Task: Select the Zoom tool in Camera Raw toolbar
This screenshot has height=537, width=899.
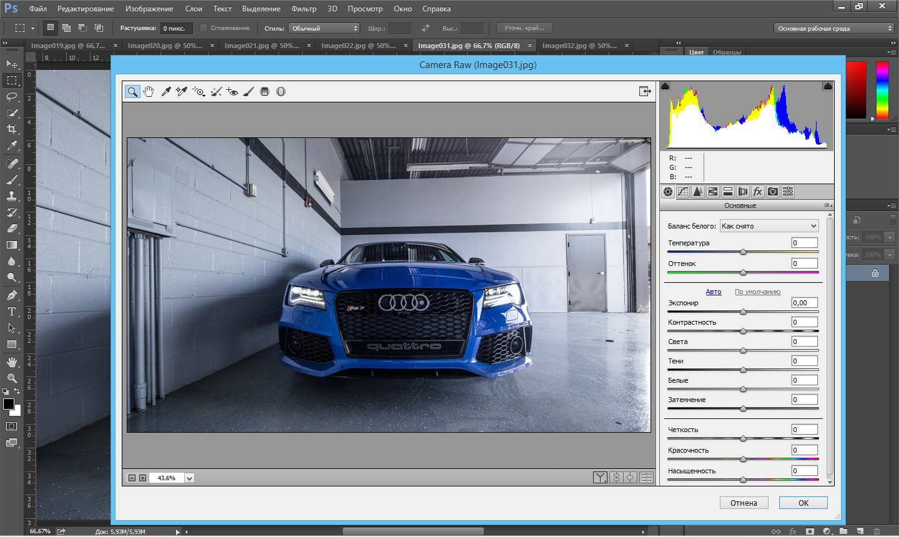Action: point(132,92)
